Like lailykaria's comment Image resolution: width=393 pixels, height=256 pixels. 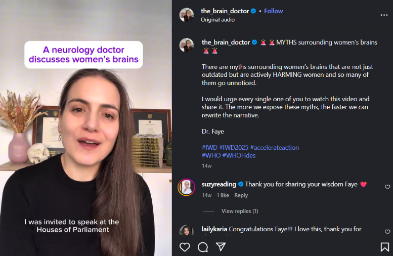pyautogui.click(x=387, y=232)
